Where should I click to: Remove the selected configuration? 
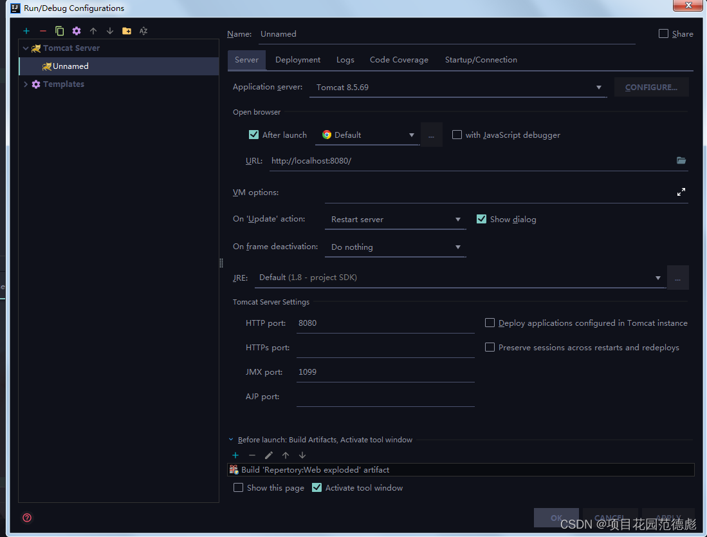pos(43,31)
